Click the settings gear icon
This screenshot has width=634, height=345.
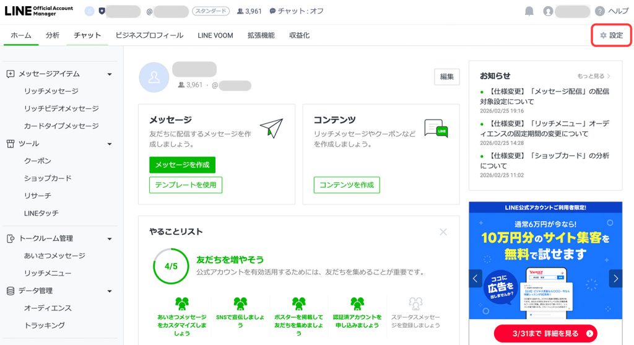(603, 35)
